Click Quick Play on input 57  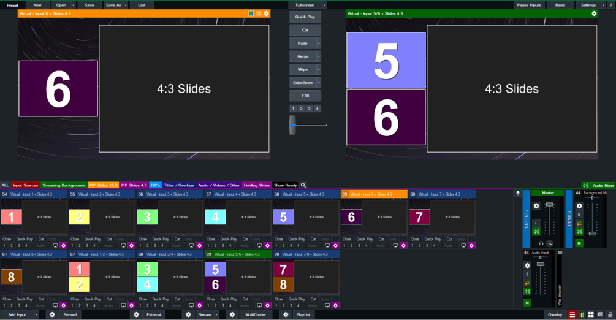229,239
